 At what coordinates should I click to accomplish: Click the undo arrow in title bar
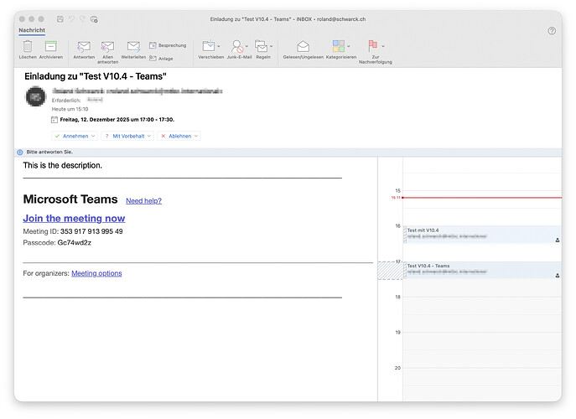[x=71, y=19]
